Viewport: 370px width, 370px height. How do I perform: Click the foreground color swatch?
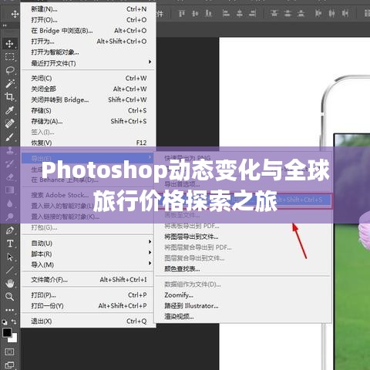coord(7,333)
